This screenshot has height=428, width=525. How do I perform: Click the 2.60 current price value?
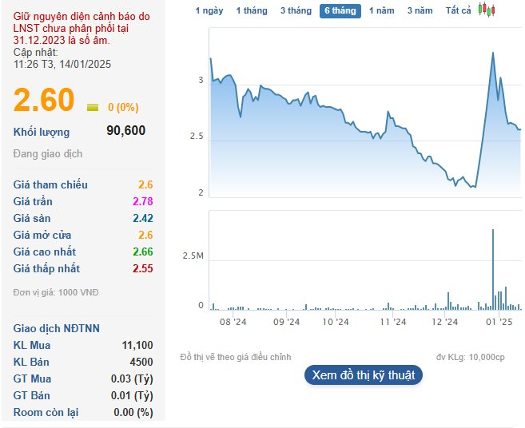(x=43, y=100)
